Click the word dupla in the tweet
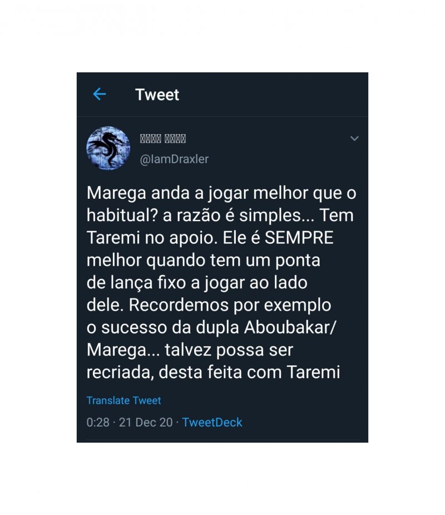 click(217, 327)
